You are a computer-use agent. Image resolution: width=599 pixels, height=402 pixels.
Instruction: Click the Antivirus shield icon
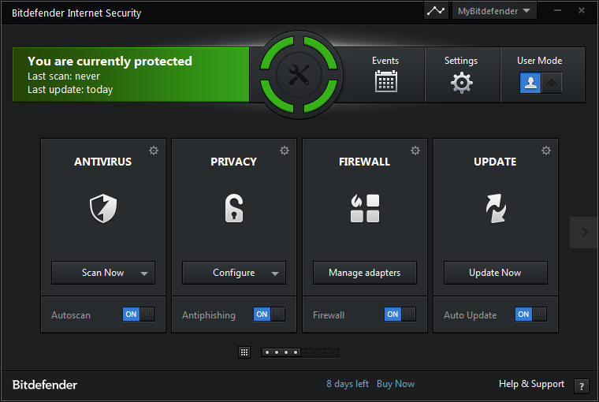pyautogui.click(x=103, y=209)
